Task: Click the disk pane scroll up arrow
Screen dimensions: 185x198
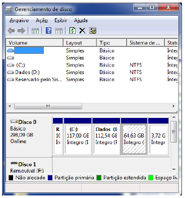Action: pyautogui.click(x=174, y=117)
